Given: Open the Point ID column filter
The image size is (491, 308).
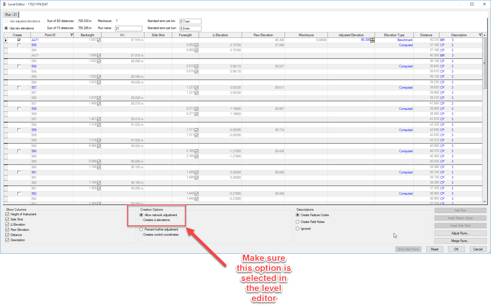Looking at the screenshot, I should 72,35.
